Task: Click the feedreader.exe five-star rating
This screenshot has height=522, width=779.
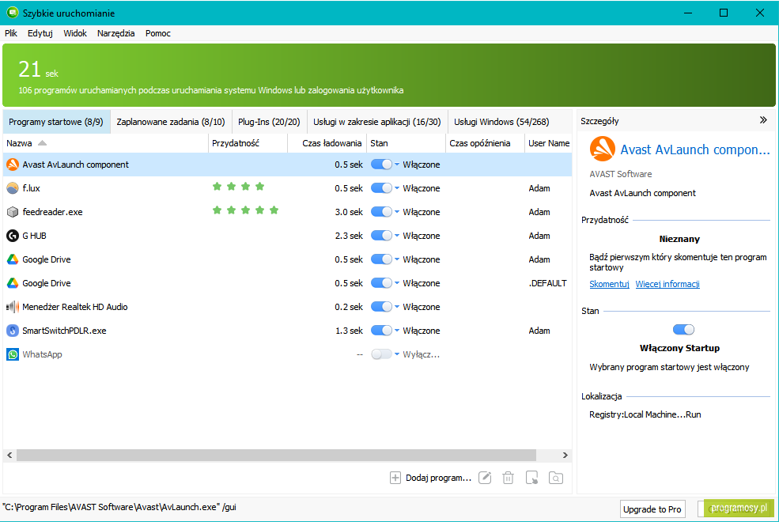Action: (245, 210)
